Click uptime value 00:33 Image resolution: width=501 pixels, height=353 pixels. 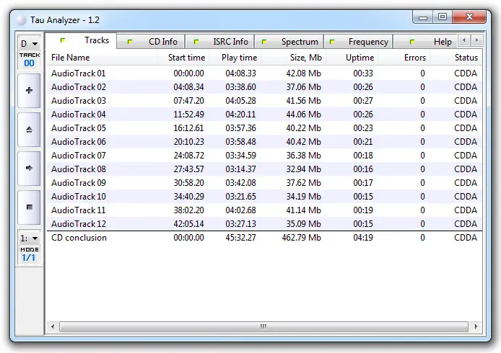tap(363, 73)
